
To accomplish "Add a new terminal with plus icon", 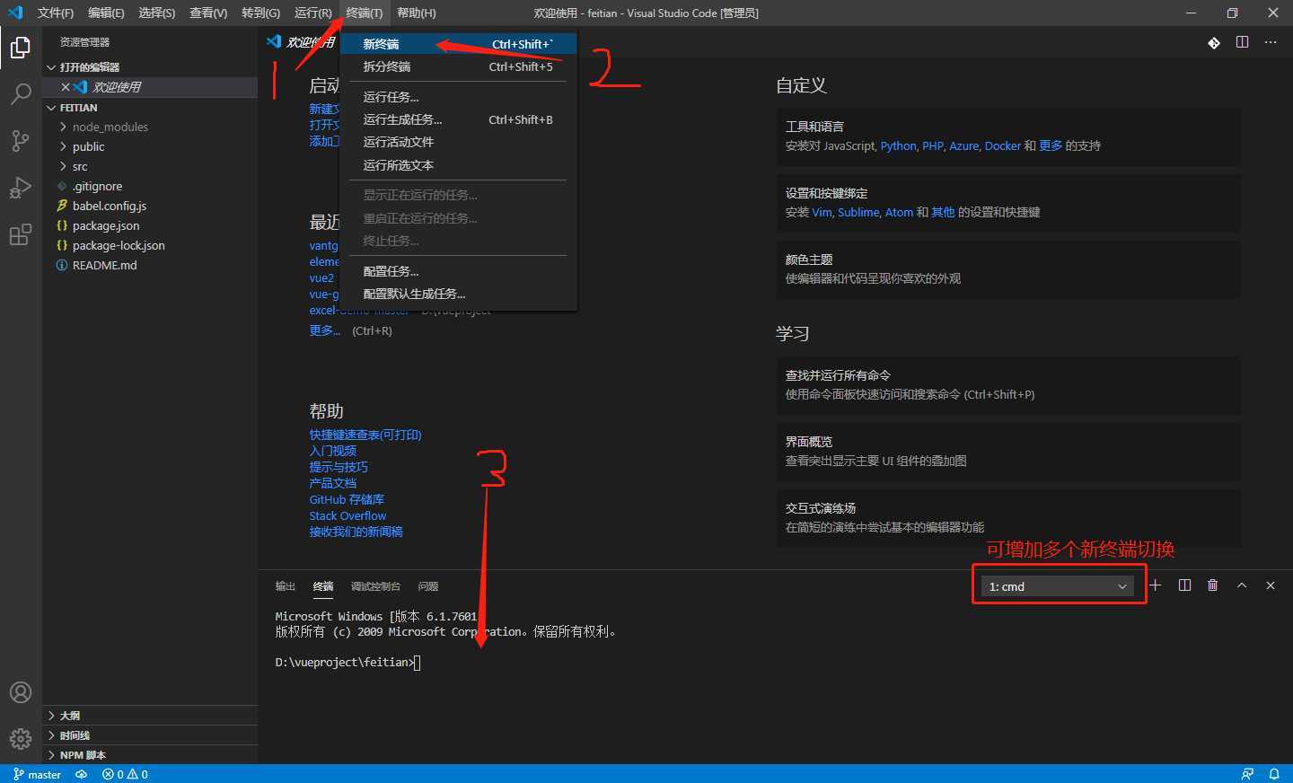I will click(x=1156, y=585).
